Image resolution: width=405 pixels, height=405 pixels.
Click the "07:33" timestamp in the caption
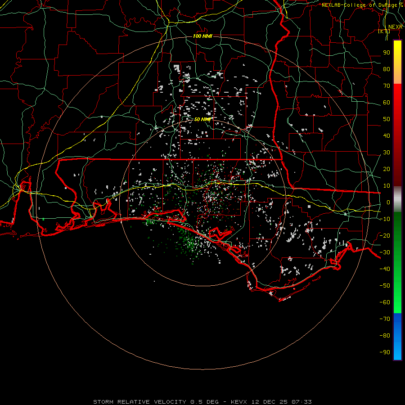tap(301, 402)
